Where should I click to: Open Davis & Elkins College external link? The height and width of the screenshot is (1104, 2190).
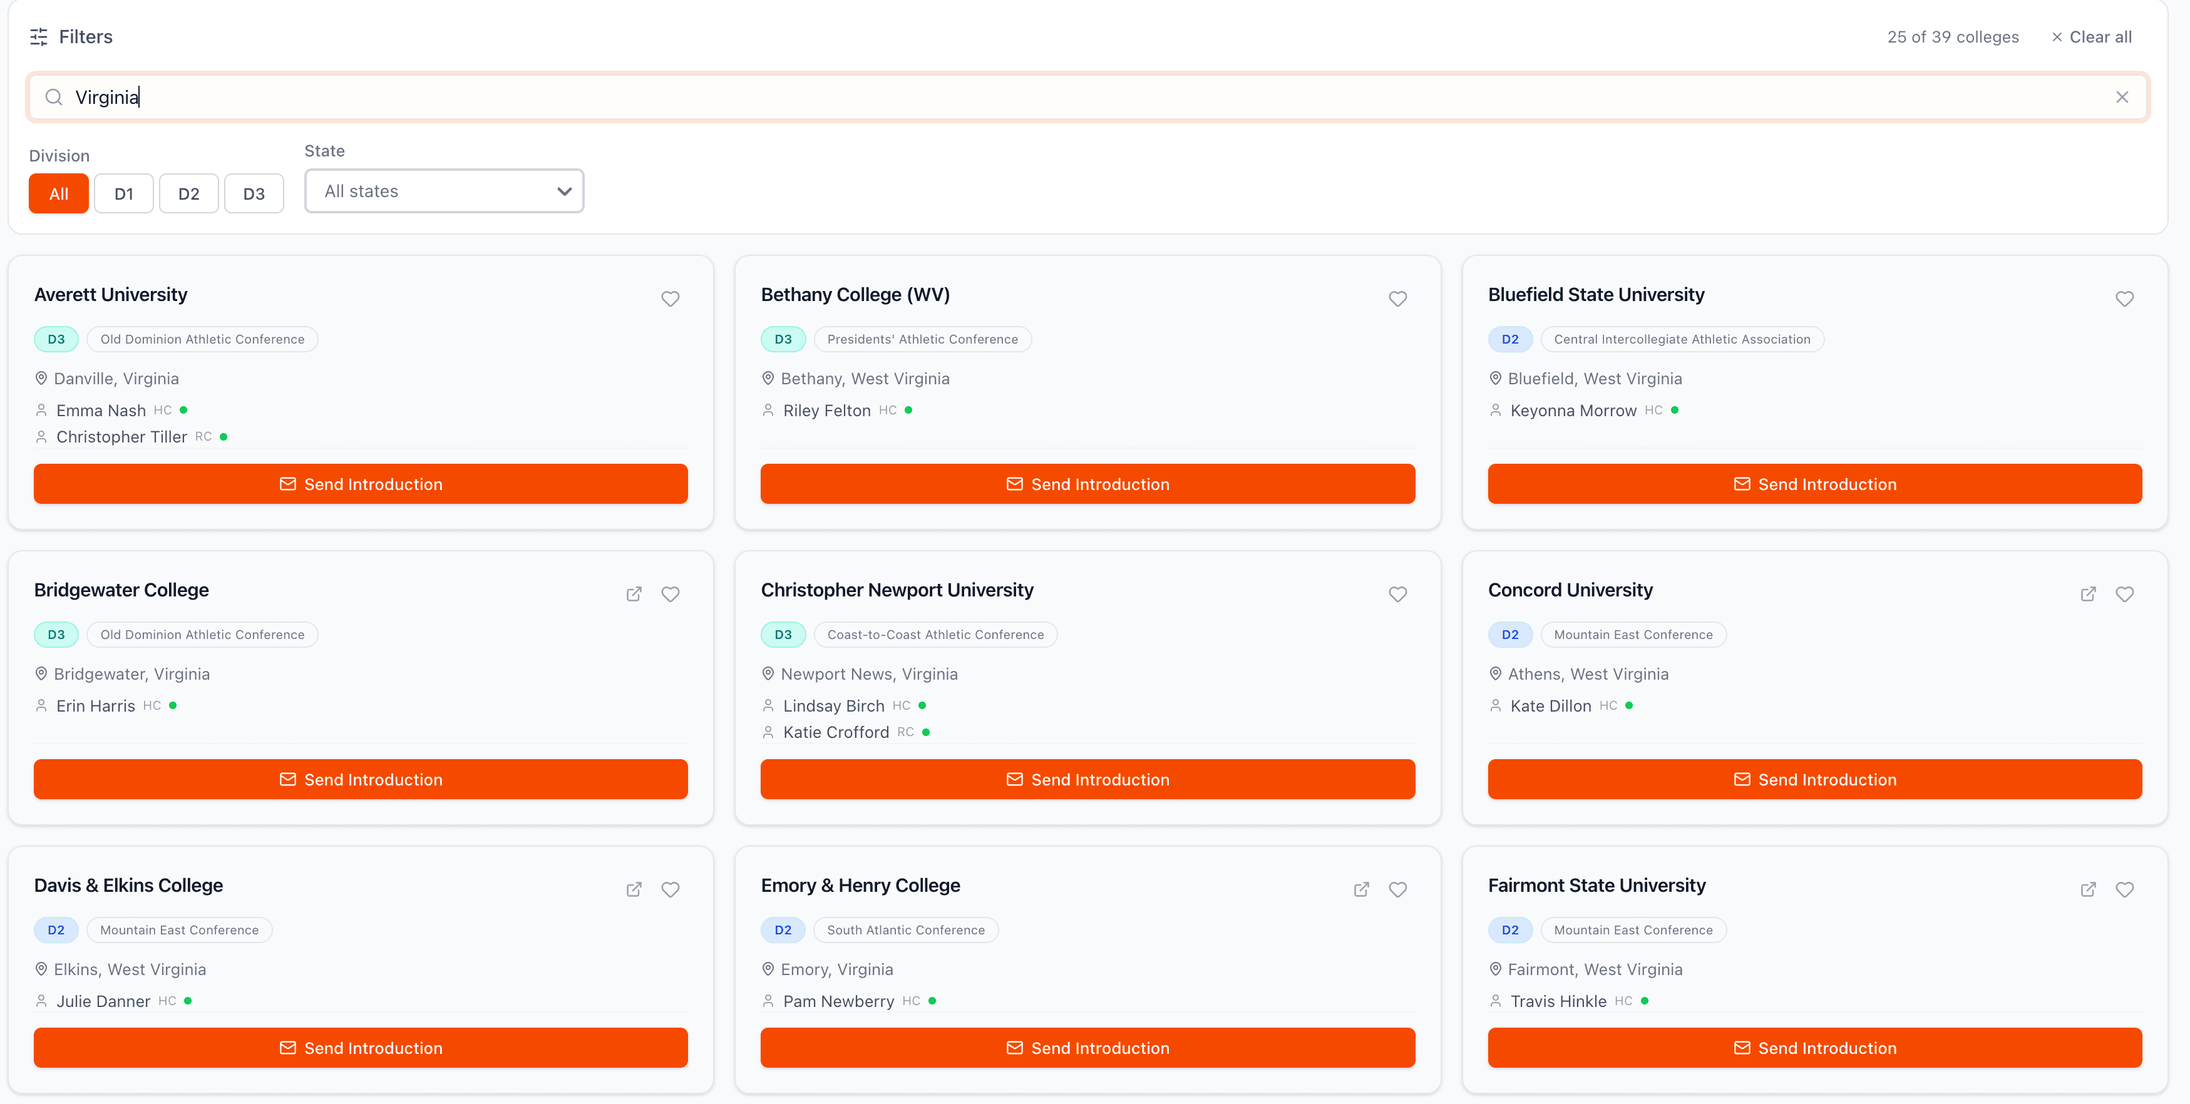tap(634, 889)
